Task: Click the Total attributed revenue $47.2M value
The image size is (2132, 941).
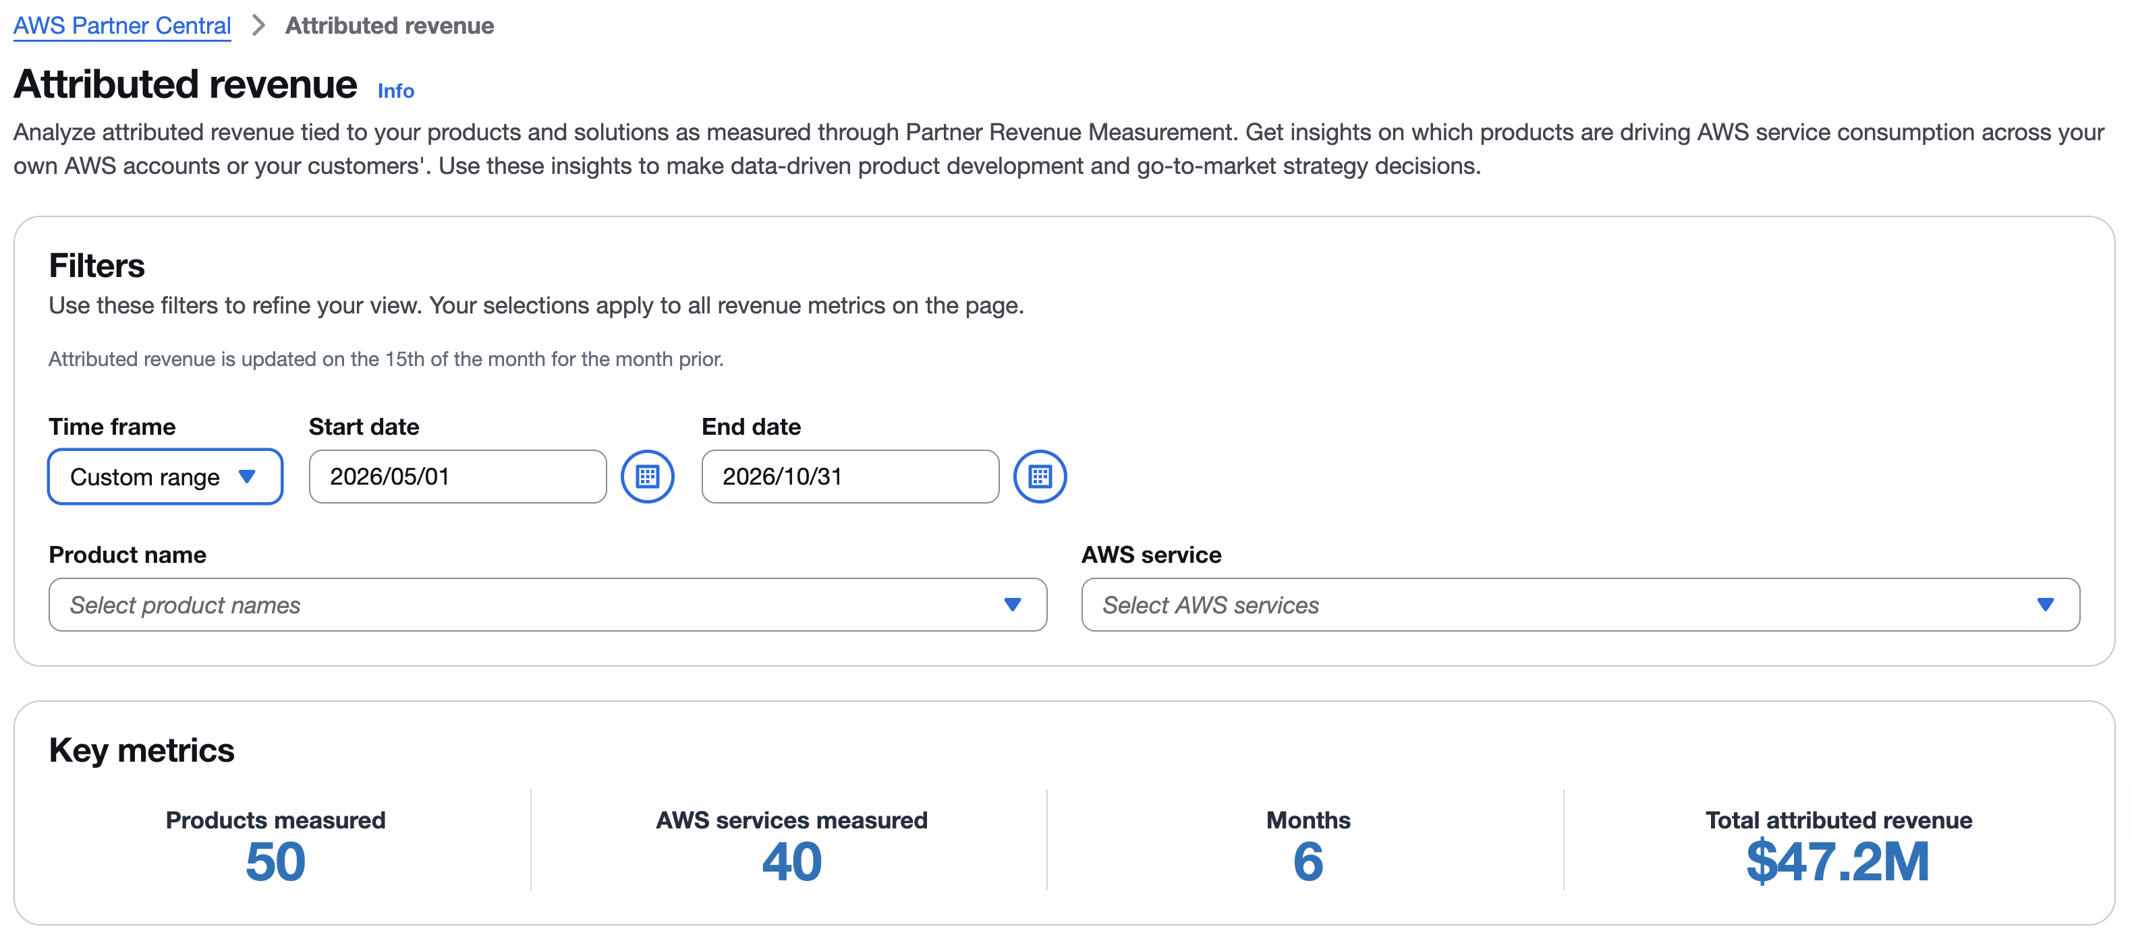Action: (x=1839, y=861)
